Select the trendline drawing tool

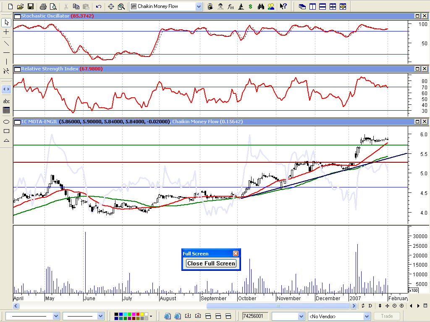[x=6, y=43]
